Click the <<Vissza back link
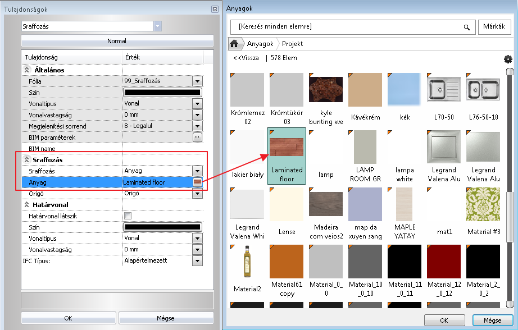This screenshot has width=518, height=330. pos(246,58)
